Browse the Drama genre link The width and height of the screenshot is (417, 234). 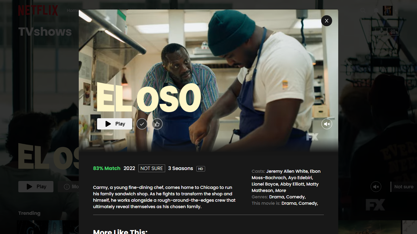277,197
